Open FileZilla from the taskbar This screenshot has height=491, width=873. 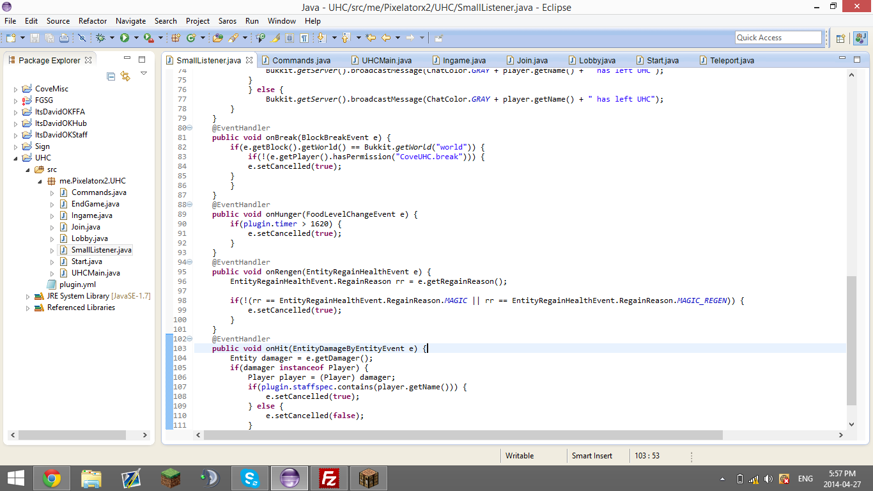click(x=329, y=478)
